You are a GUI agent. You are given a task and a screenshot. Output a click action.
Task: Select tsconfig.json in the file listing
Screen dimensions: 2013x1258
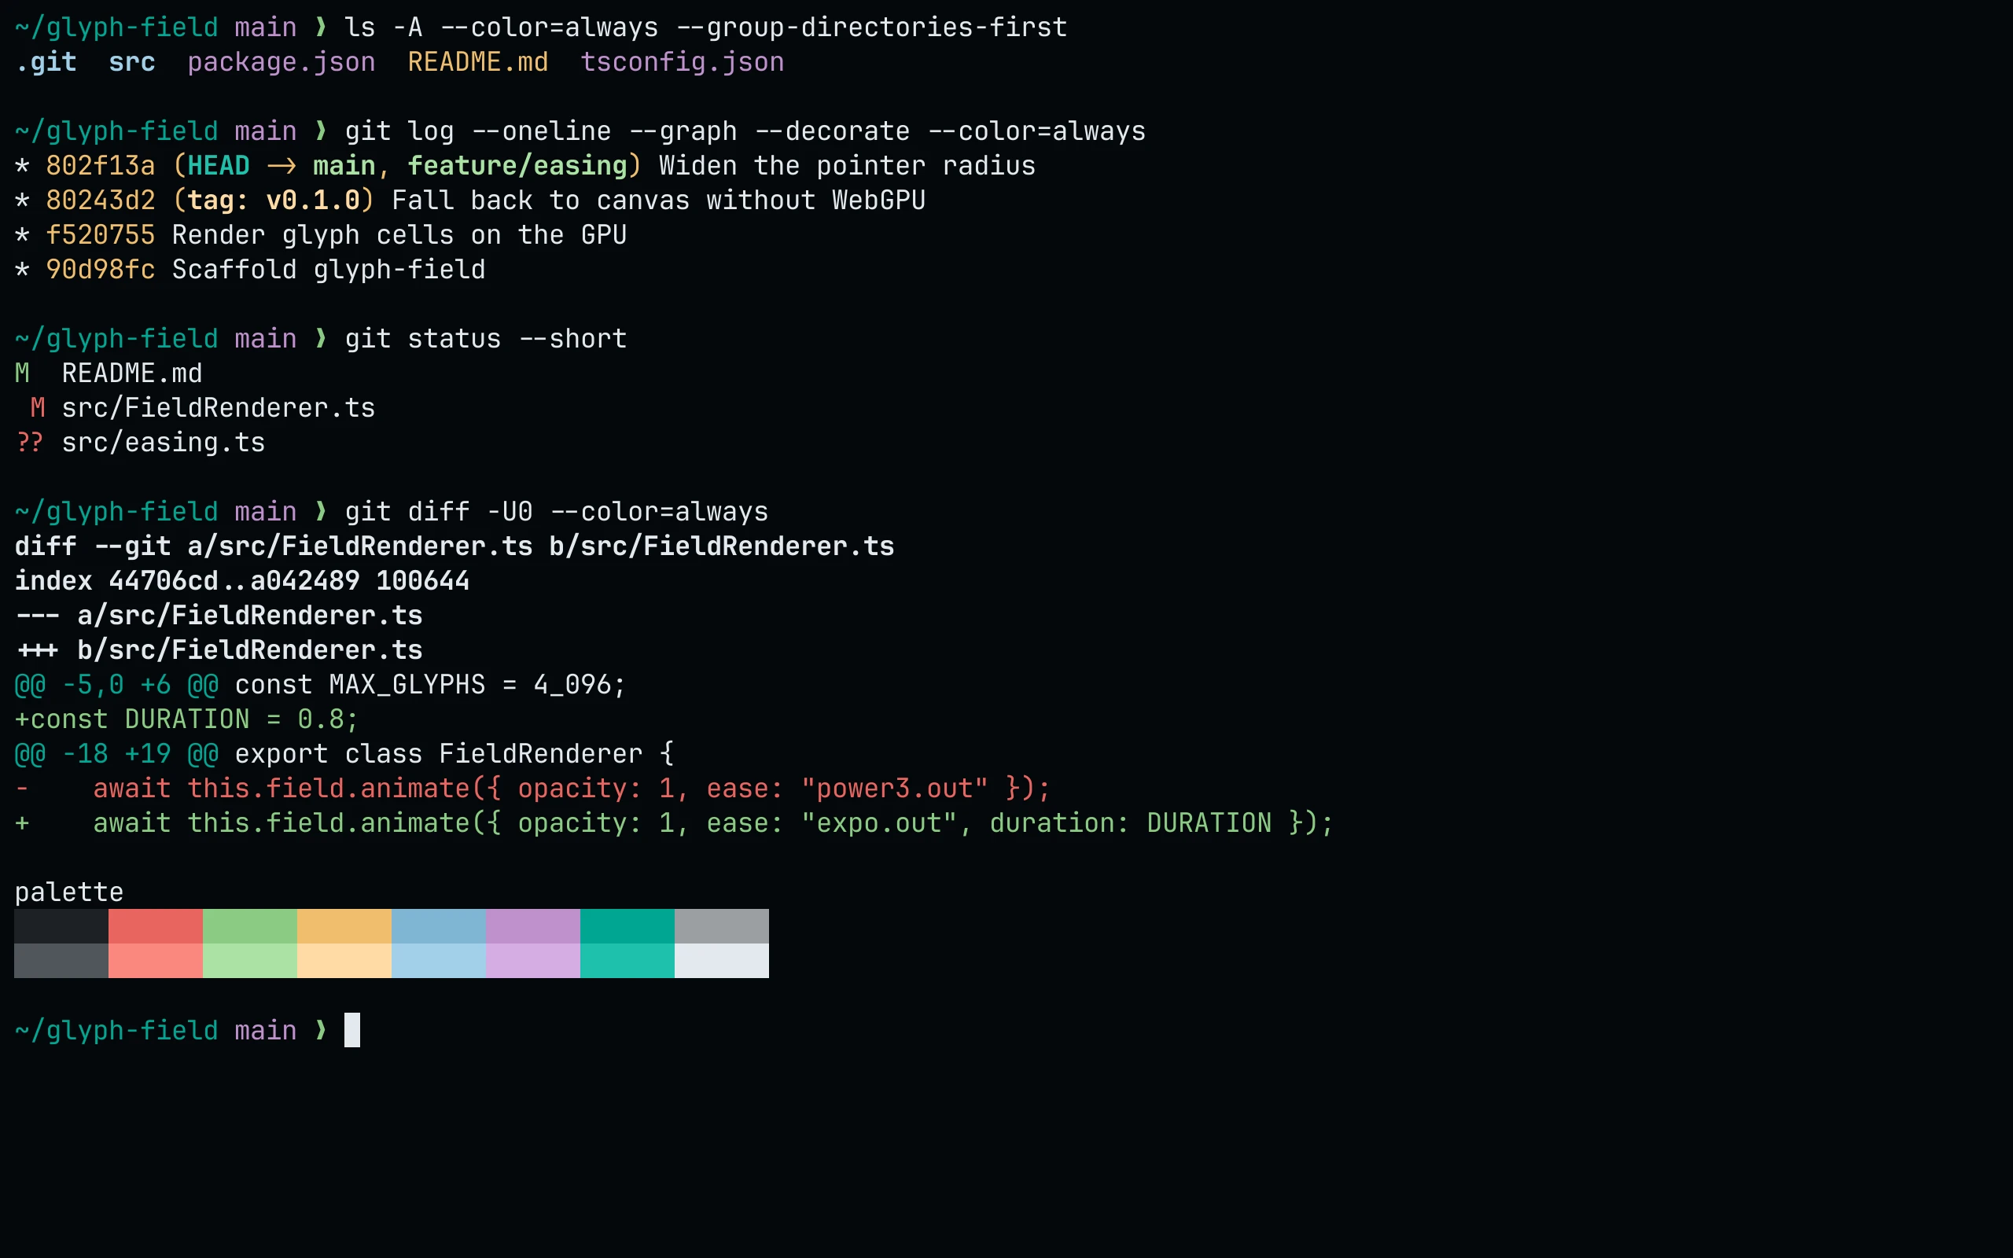click(682, 62)
